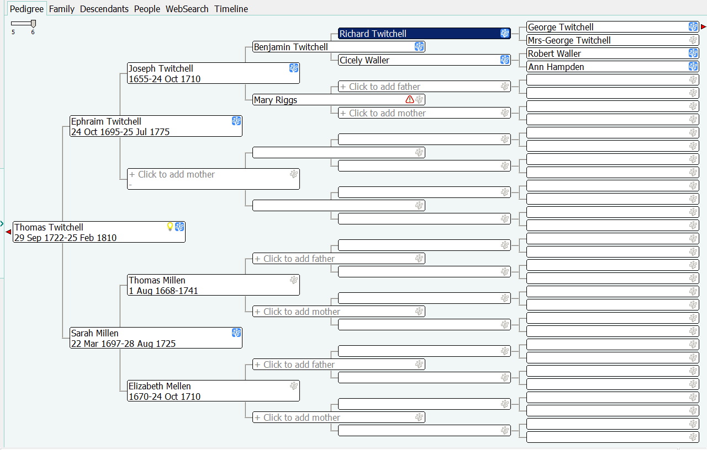707x450 pixels.
Task: Open the Descendants tab
Action: 104,9
